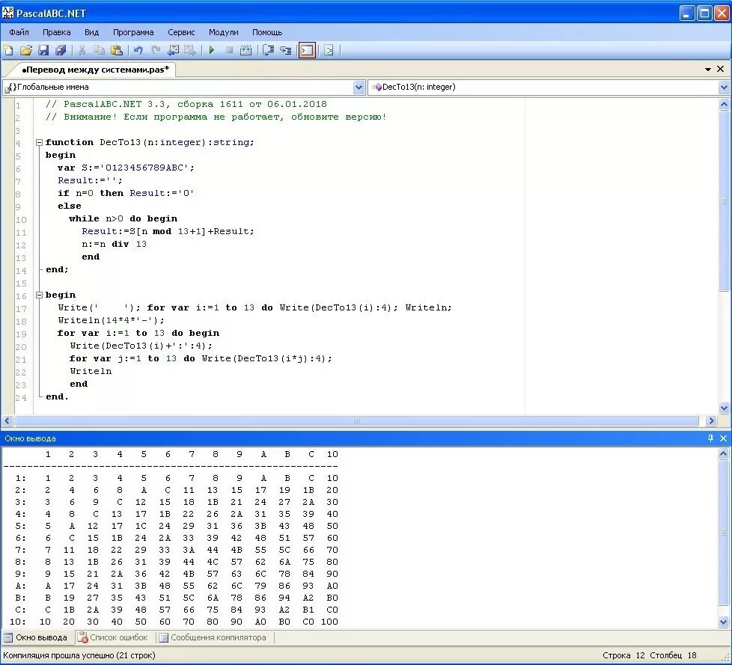Click the editor horizontal scroll right arrow
The height and width of the screenshot is (665, 732).
711,421
